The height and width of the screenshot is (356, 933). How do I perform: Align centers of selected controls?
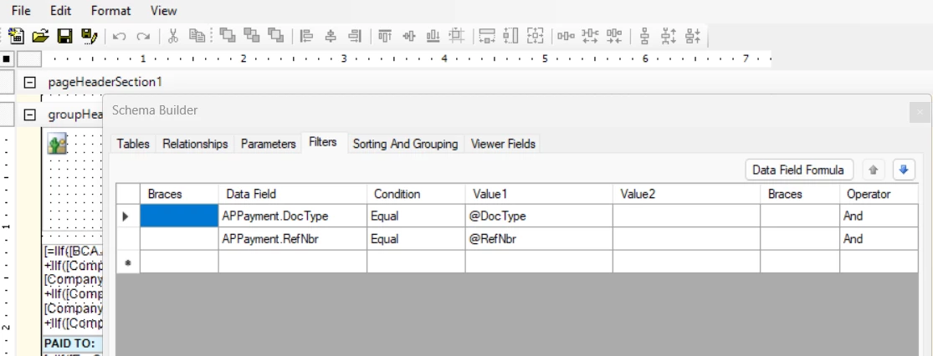(331, 36)
